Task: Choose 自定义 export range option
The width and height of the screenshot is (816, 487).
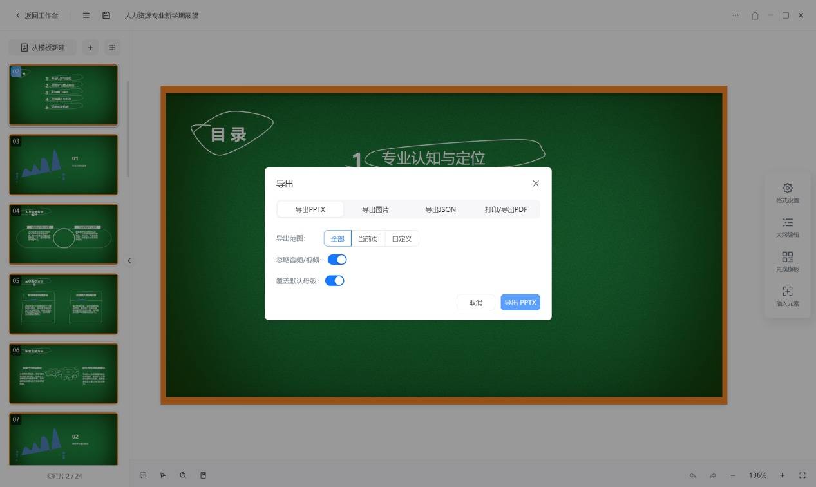Action: pyautogui.click(x=402, y=239)
